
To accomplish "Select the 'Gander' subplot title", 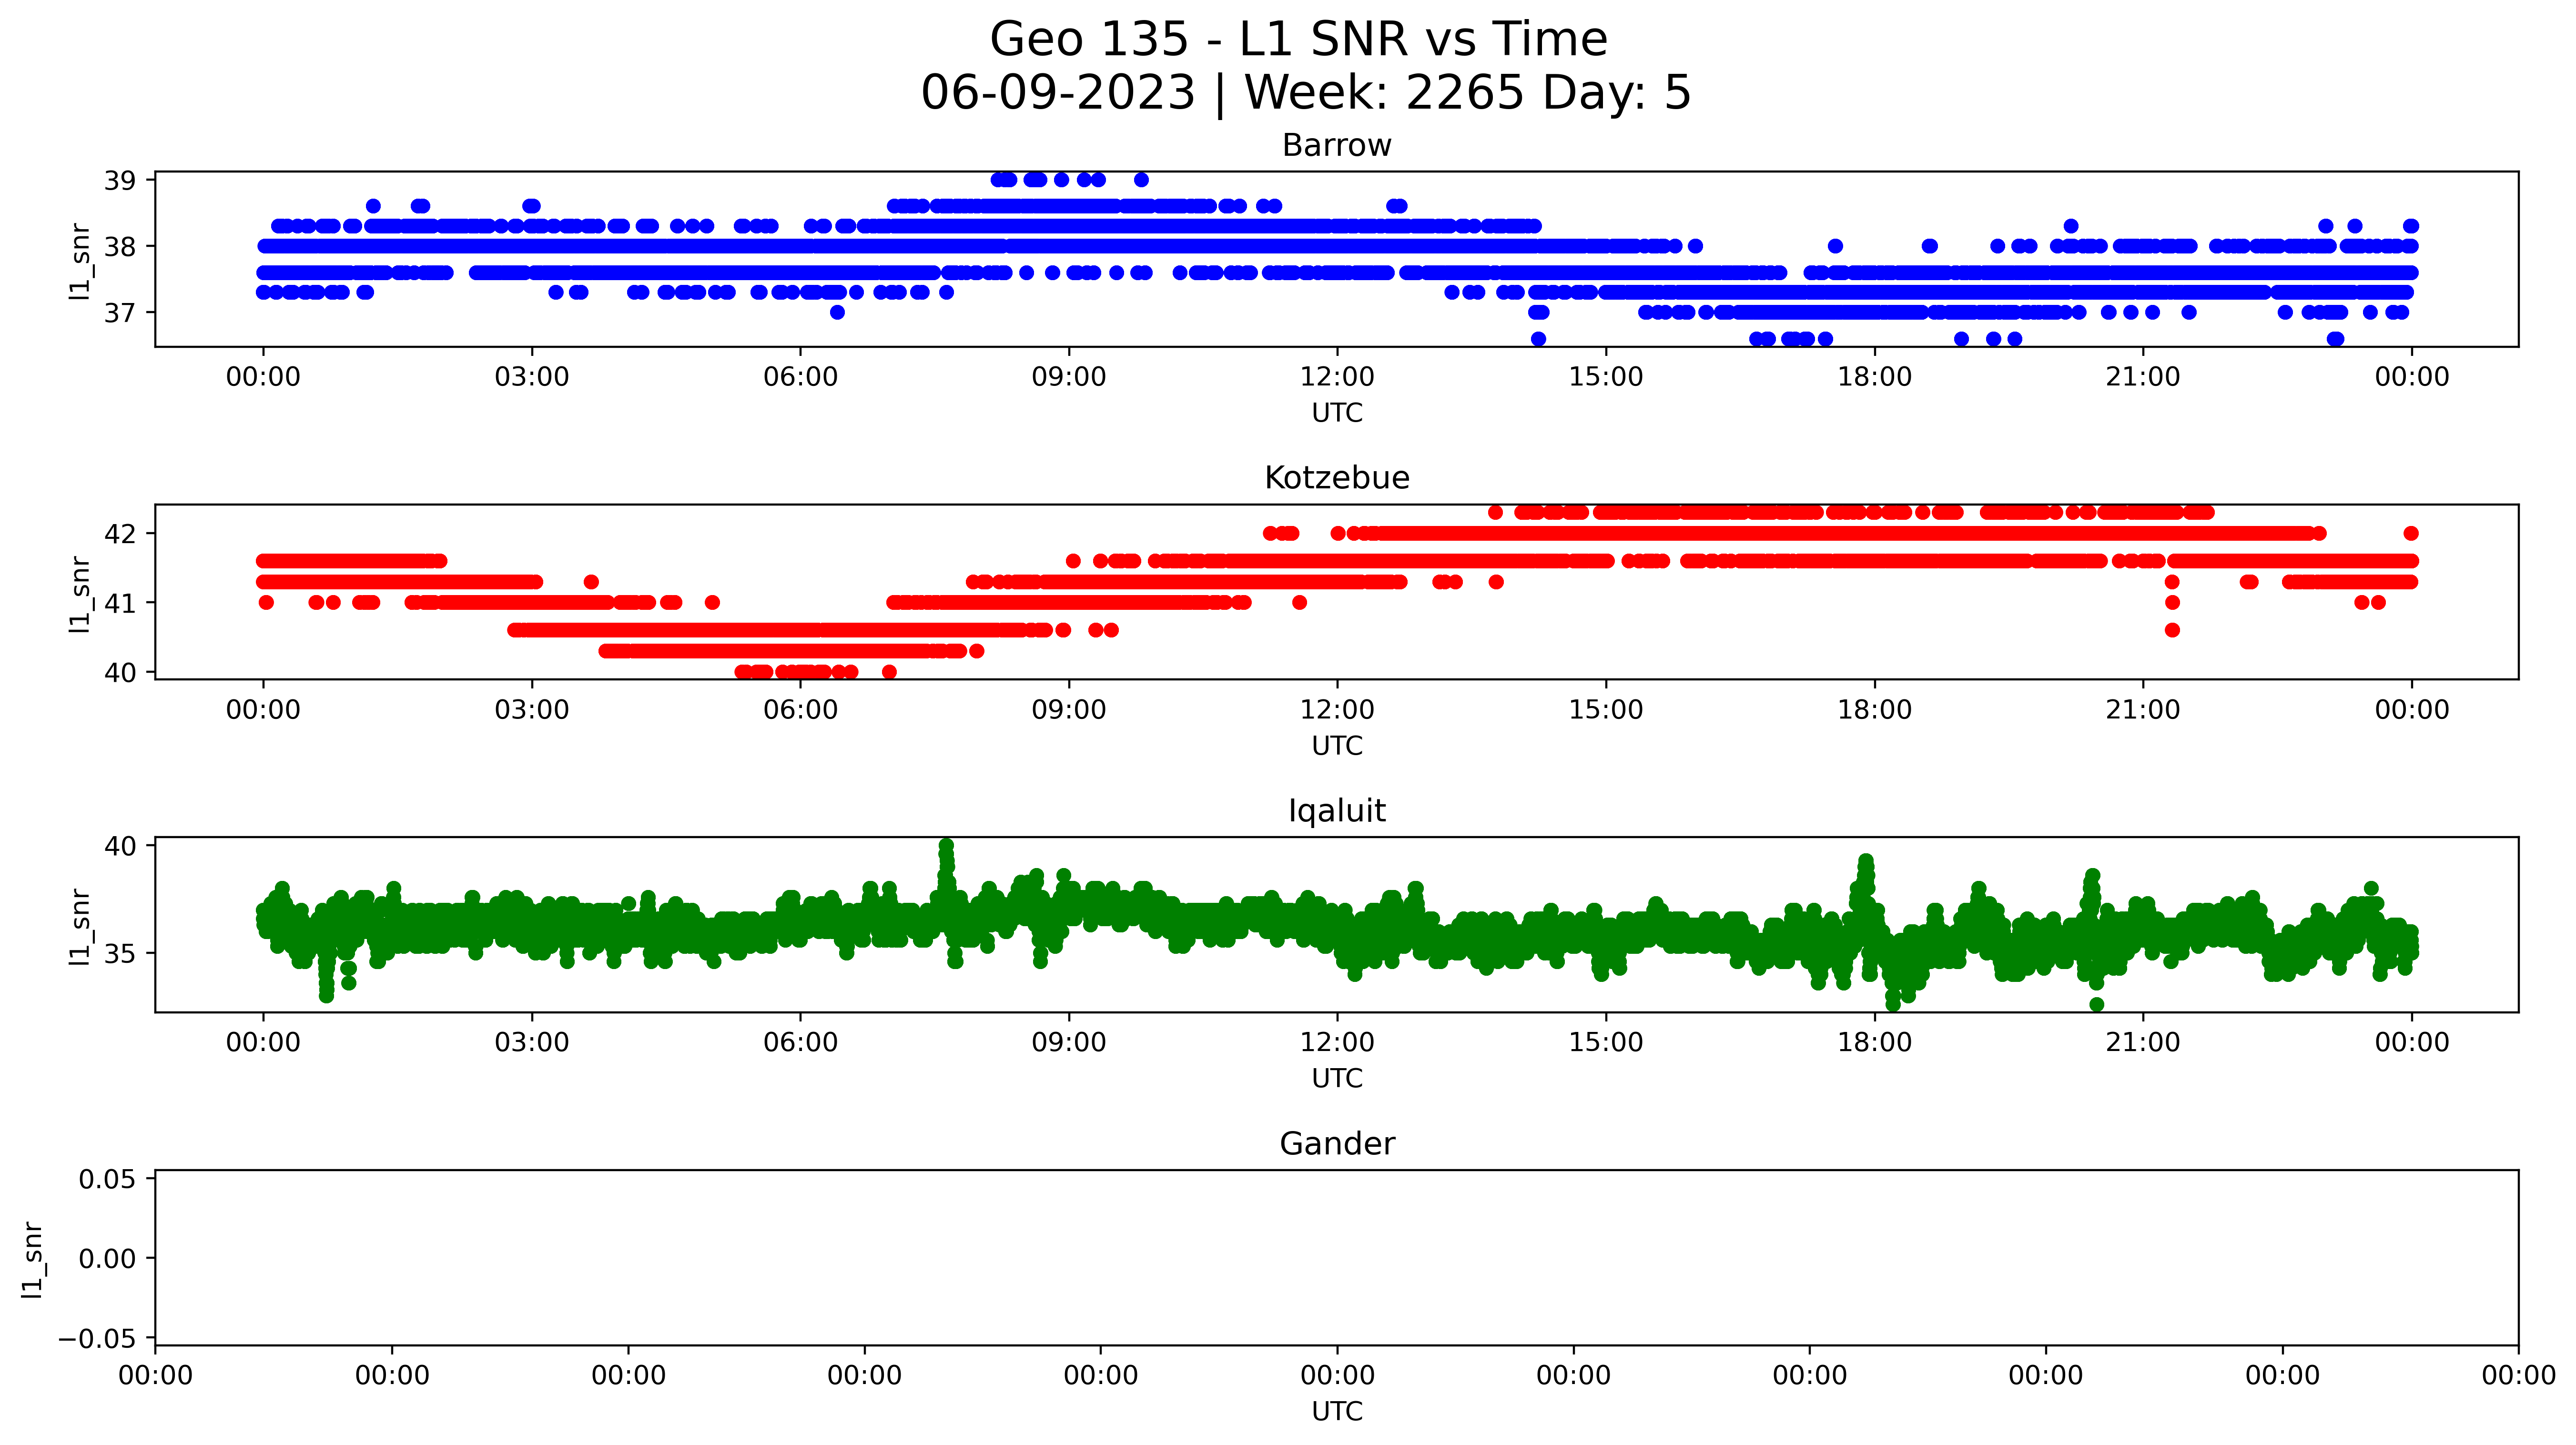I will 1337,1144.
